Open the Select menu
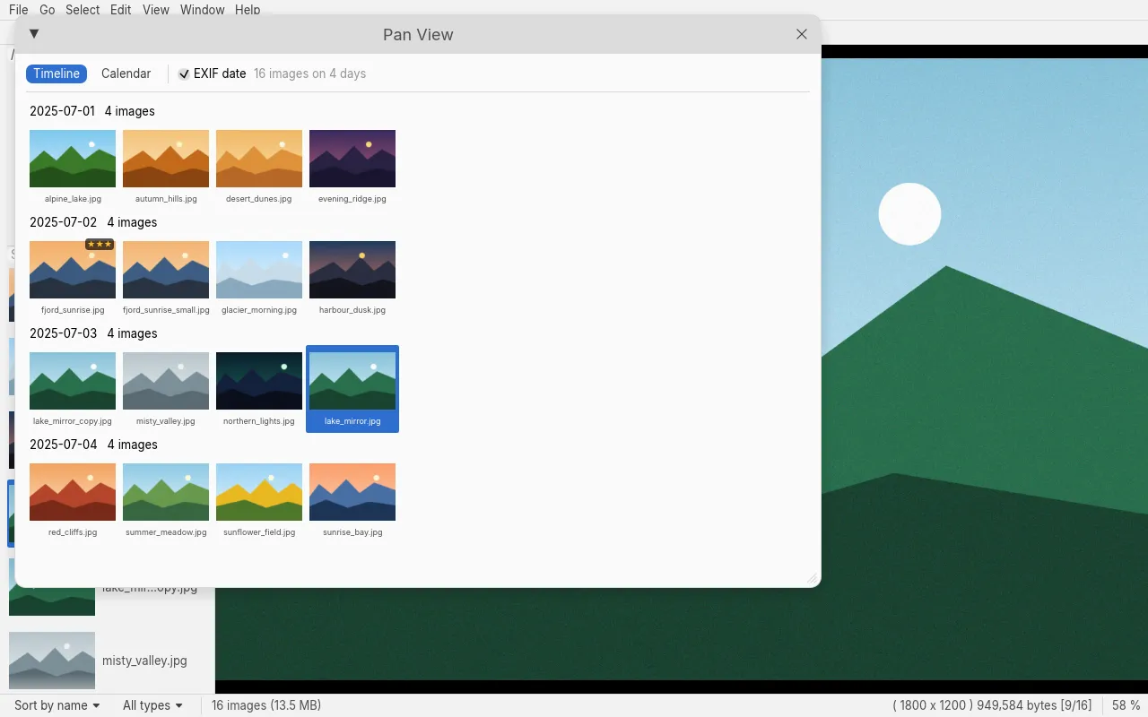 83,10
